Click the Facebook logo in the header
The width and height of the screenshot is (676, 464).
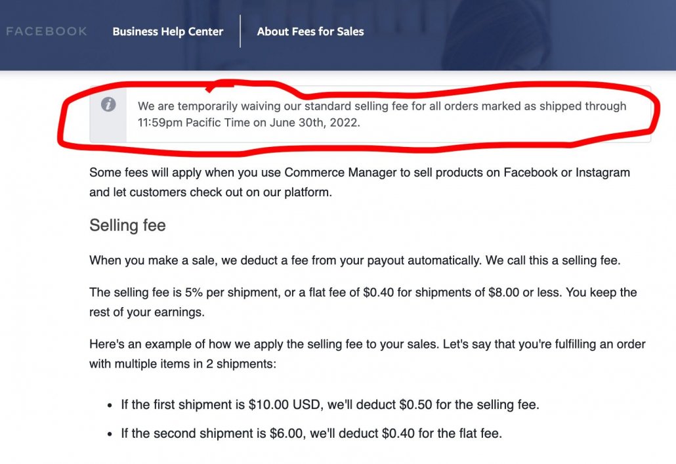[x=46, y=32]
